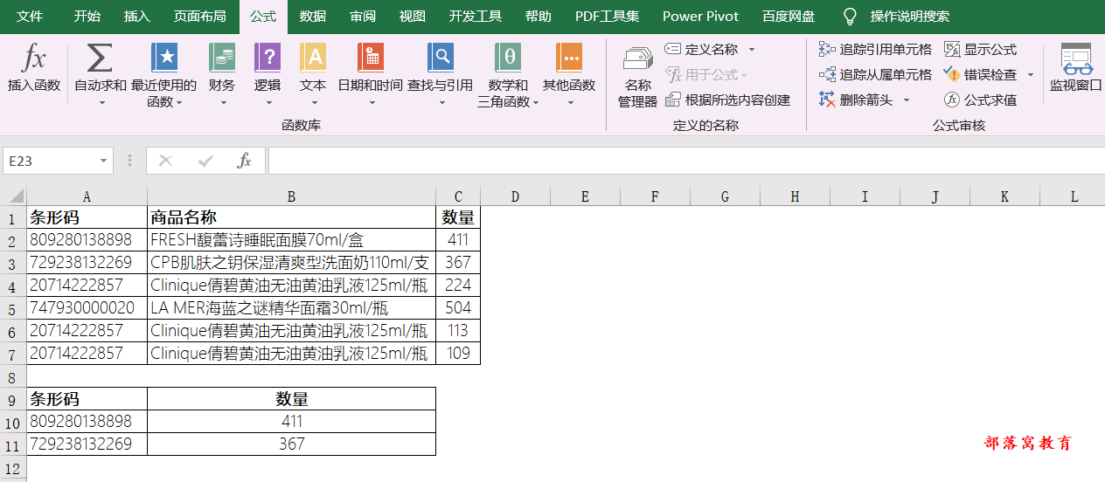The image size is (1105, 482).
Task: Select cell LA MER海蓝之谜精华面霜30ml/瓶
Action: pos(291,308)
